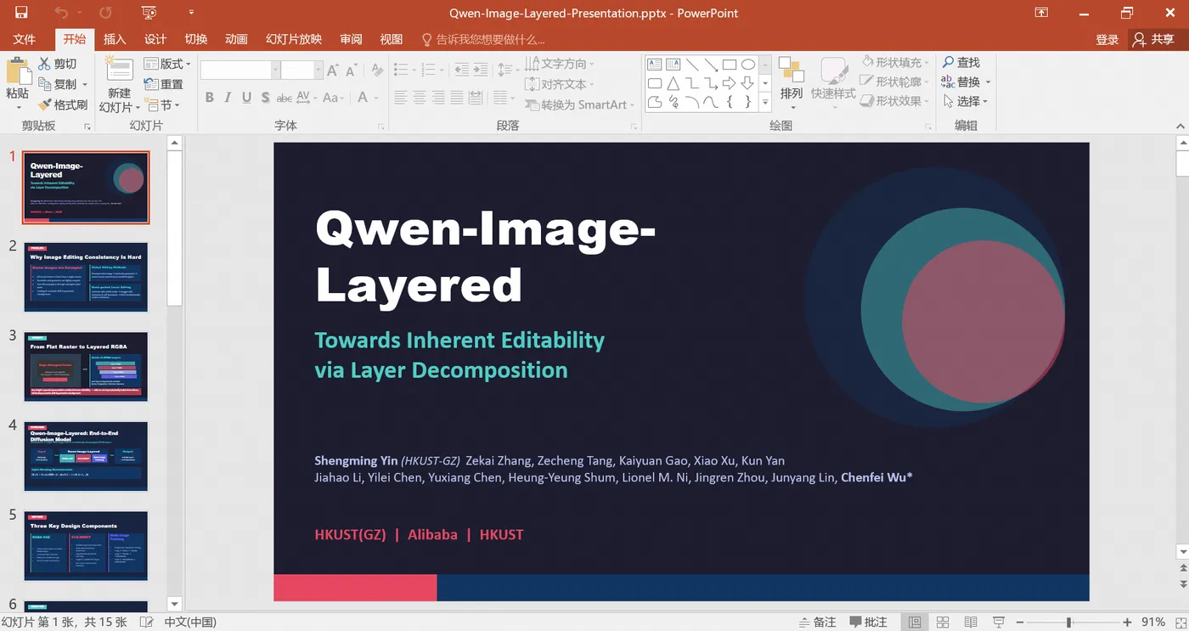Click the Arrange (排列) button
1189x631 pixels.
792,82
